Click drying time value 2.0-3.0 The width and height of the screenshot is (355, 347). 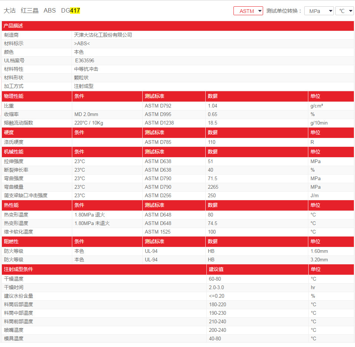216,287
